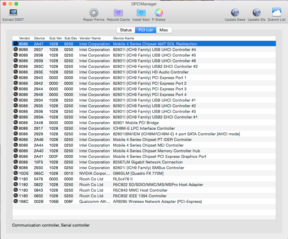Run Repair Perms gear tool

94,13
